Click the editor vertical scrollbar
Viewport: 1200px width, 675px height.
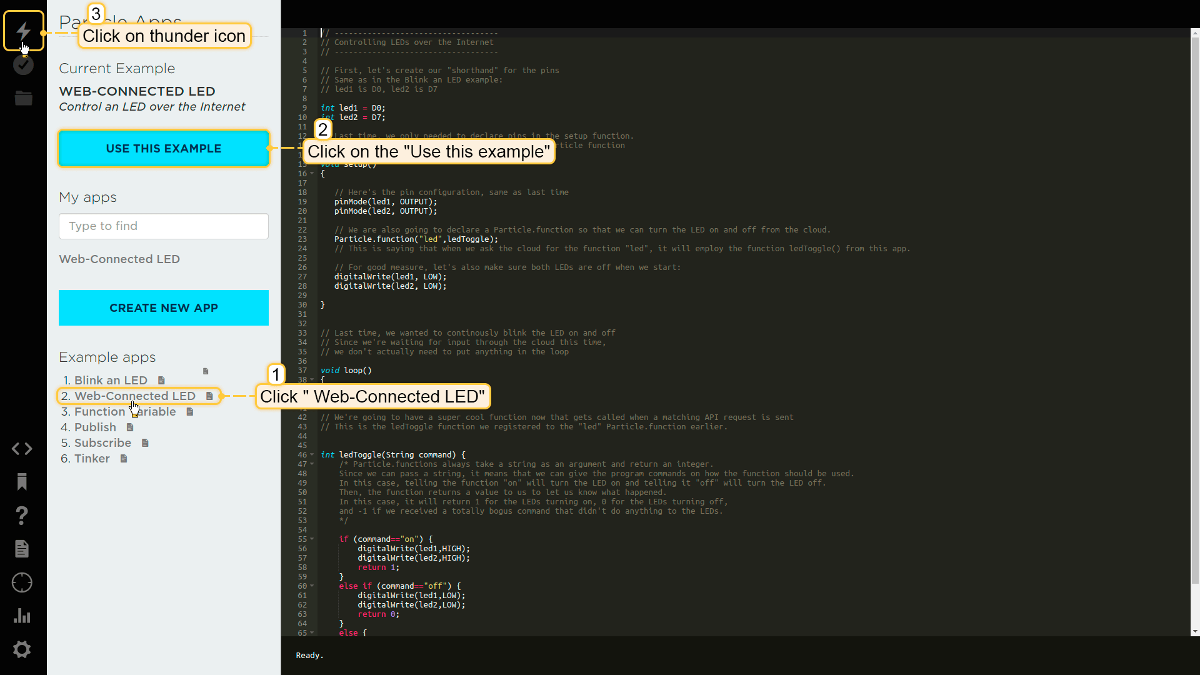(x=1194, y=312)
